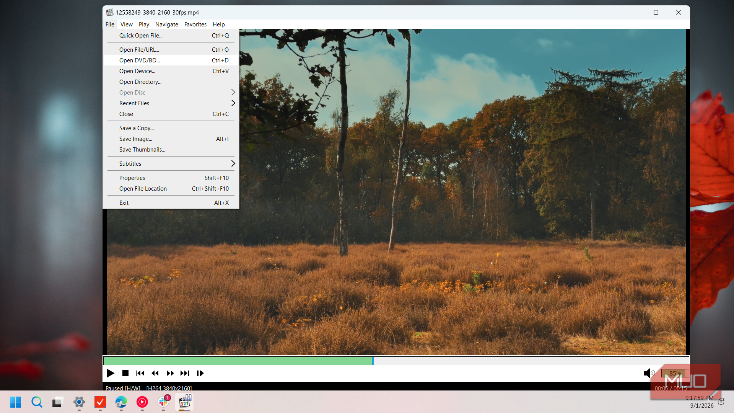Click the video frame to toggle playback

pyautogui.click(x=396, y=191)
